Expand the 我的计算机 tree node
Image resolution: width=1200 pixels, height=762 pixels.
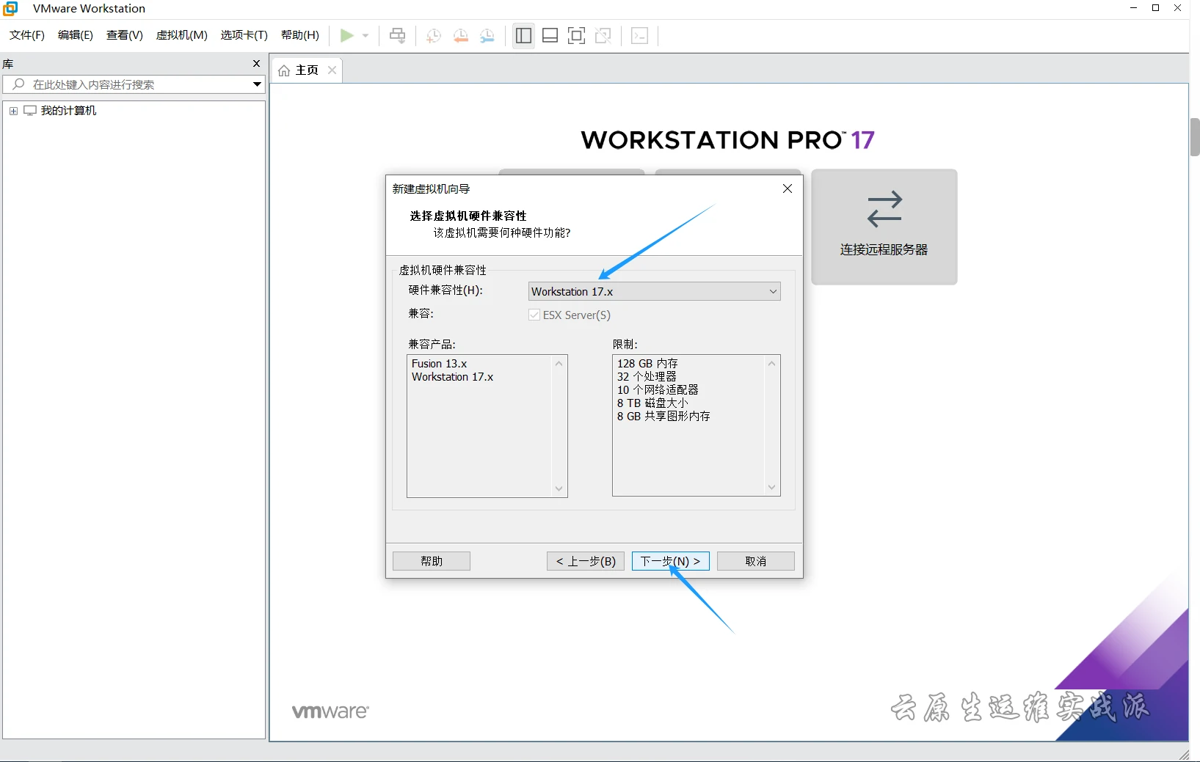(x=13, y=111)
